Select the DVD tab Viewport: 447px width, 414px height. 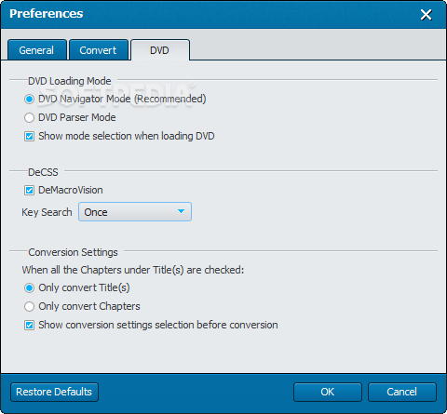pyautogui.click(x=160, y=49)
